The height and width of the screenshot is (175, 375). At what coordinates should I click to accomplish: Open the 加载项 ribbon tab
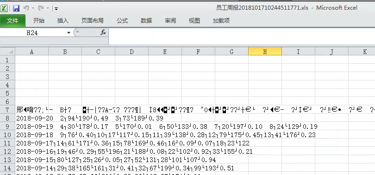click(221, 21)
